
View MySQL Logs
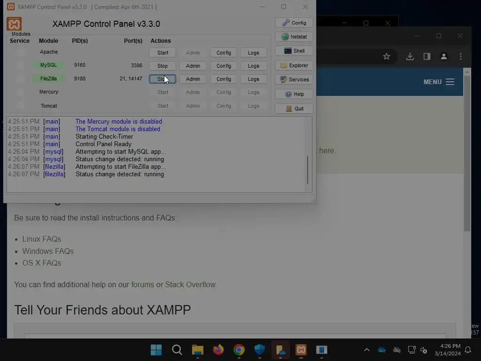click(x=253, y=66)
